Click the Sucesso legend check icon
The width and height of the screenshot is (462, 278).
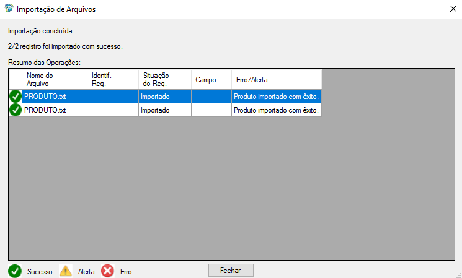tap(15, 271)
